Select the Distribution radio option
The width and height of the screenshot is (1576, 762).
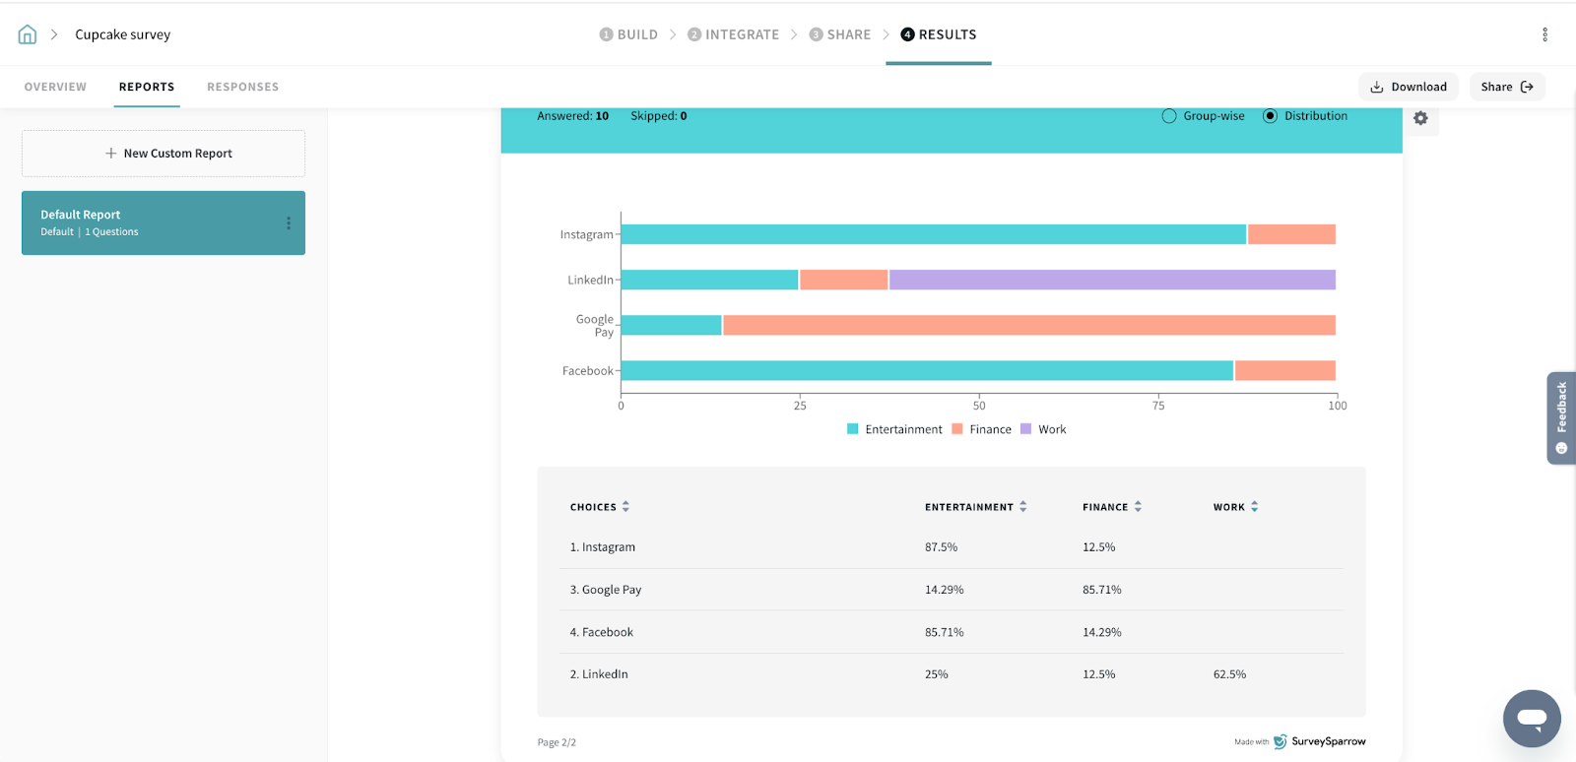point(1270,116)
